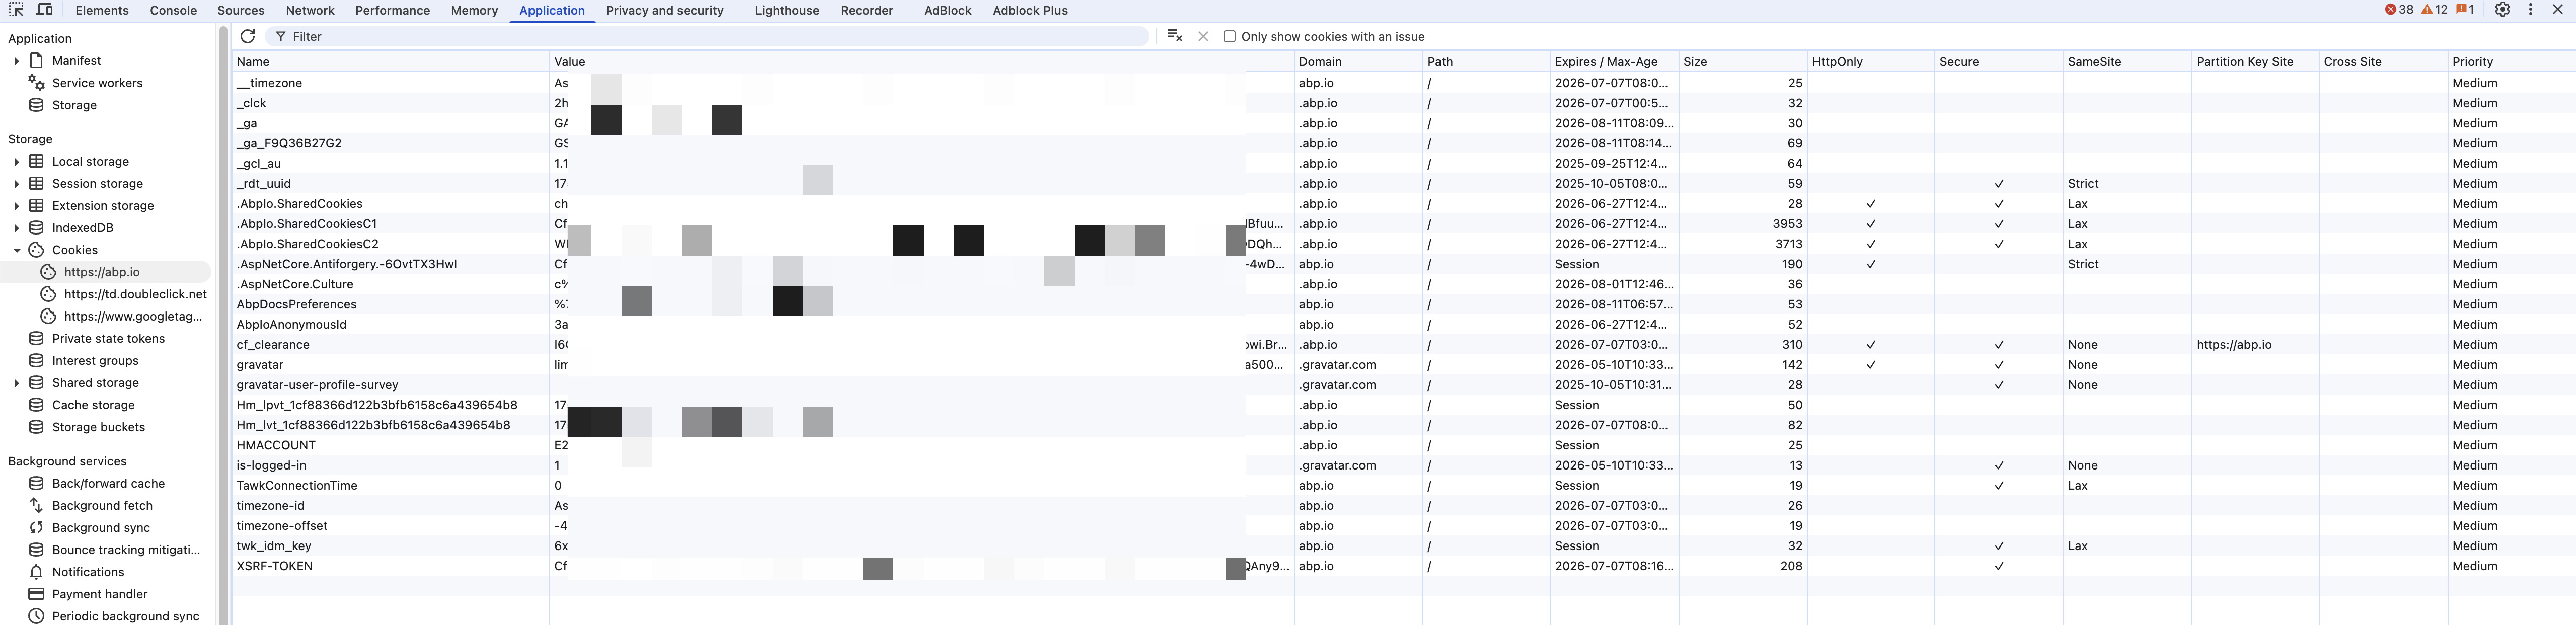Click the cookie Filter input field
The image size is (2576, 625).
[x=700, y=37]
